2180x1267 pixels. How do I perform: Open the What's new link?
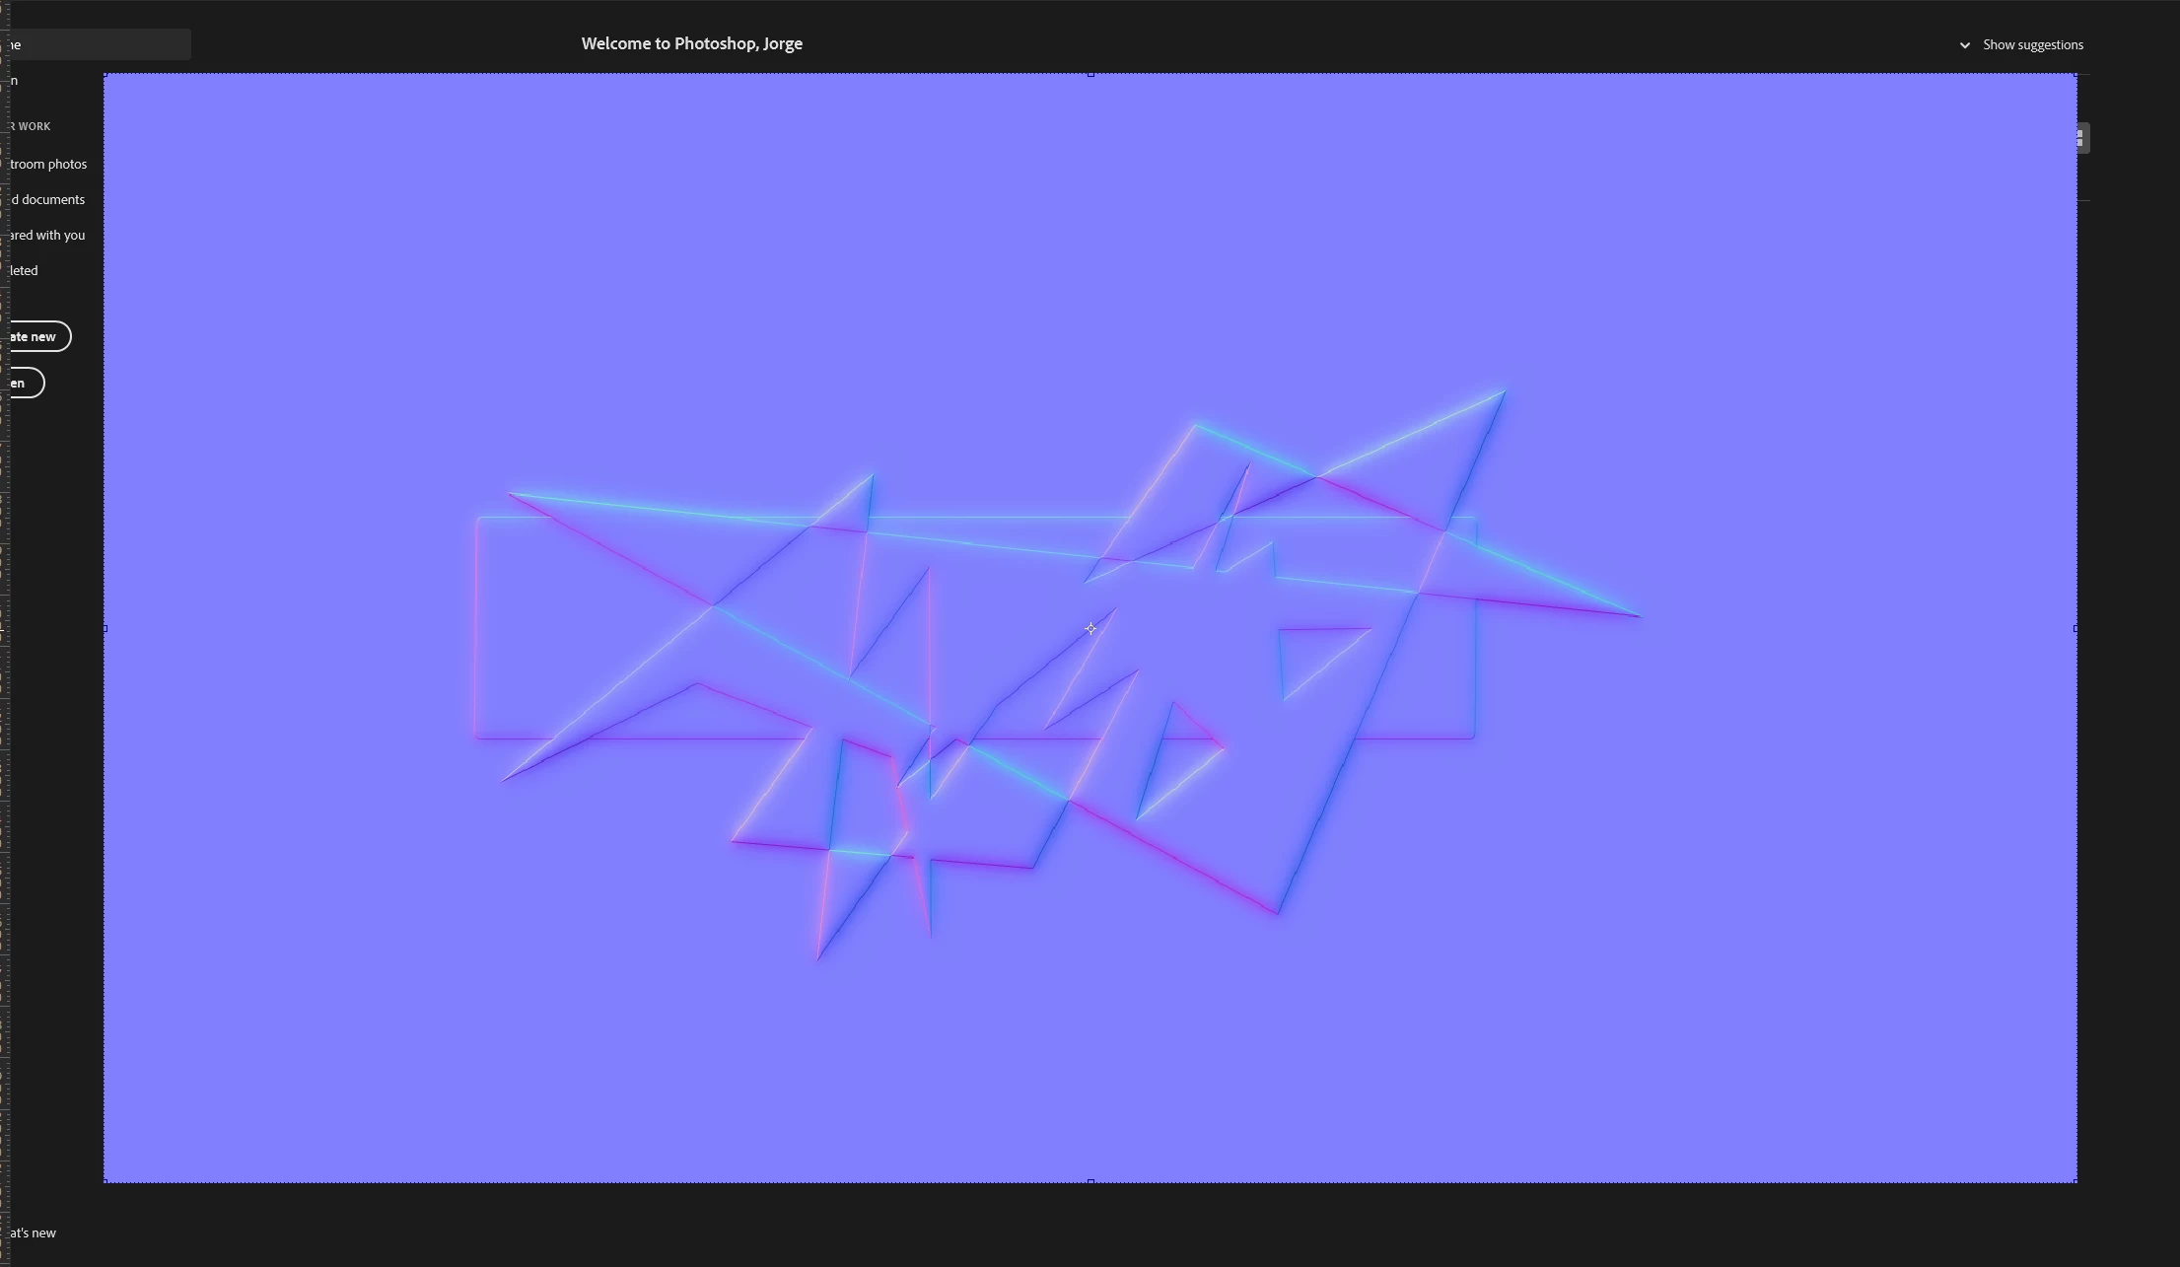click(33, 1232)
